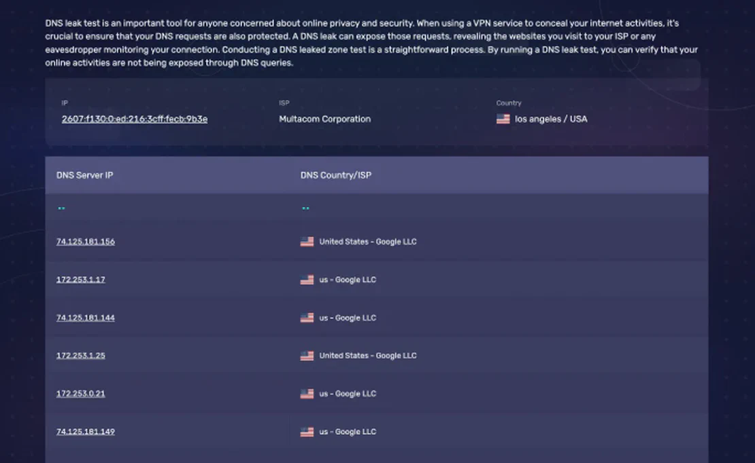Select the flag icon in the 74.125.181.144 row
This screenshot has height=463, width=755.
pos(307,318)
